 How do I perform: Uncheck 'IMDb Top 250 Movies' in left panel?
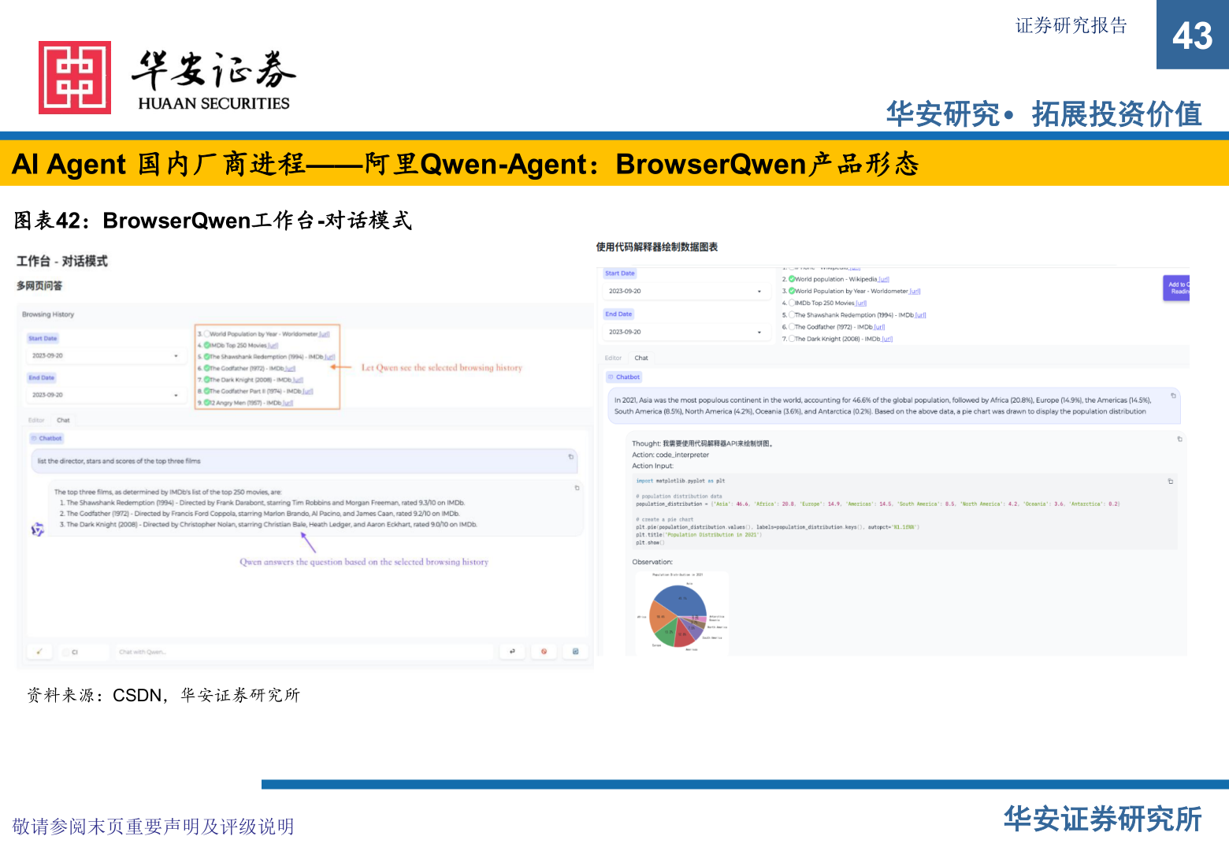click(206, 345)
